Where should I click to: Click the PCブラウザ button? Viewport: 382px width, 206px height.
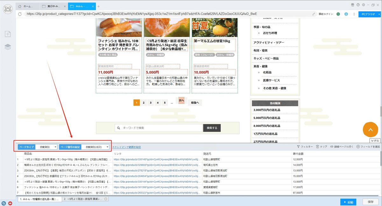coord(368,14)
